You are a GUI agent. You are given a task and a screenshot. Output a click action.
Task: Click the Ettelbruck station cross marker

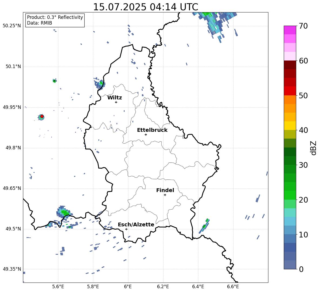click(146, 135)
